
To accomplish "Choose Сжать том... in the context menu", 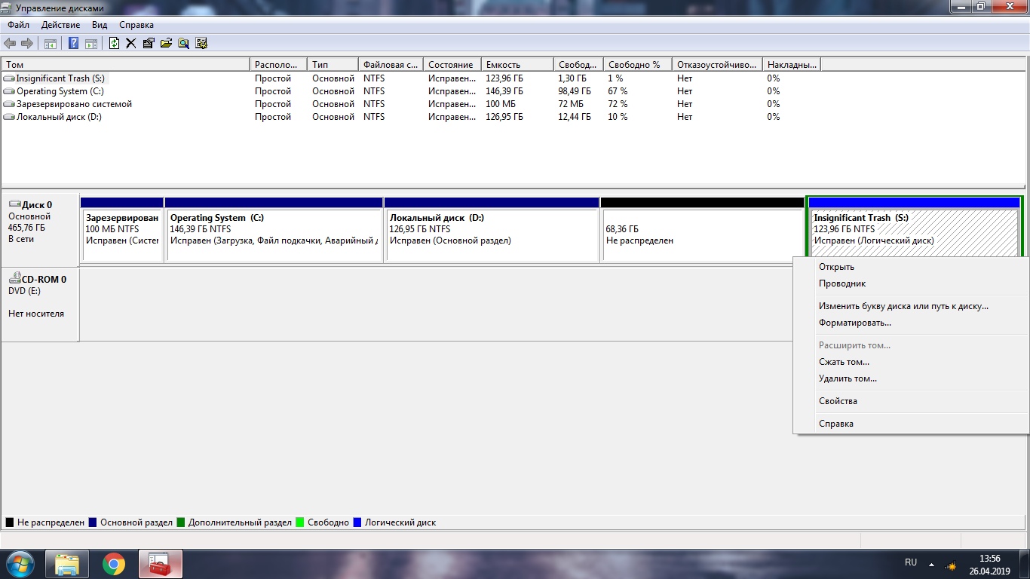I will (x=911, y=362).
